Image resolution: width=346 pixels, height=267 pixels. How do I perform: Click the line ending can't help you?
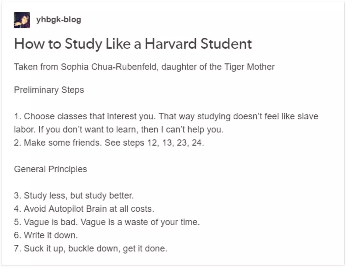[119, 129]
